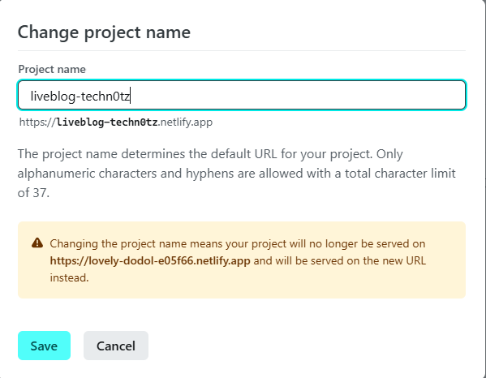Click the 'Change project name' heading
The width and height of the screenshot is (486, 378).
pos(104,32)
